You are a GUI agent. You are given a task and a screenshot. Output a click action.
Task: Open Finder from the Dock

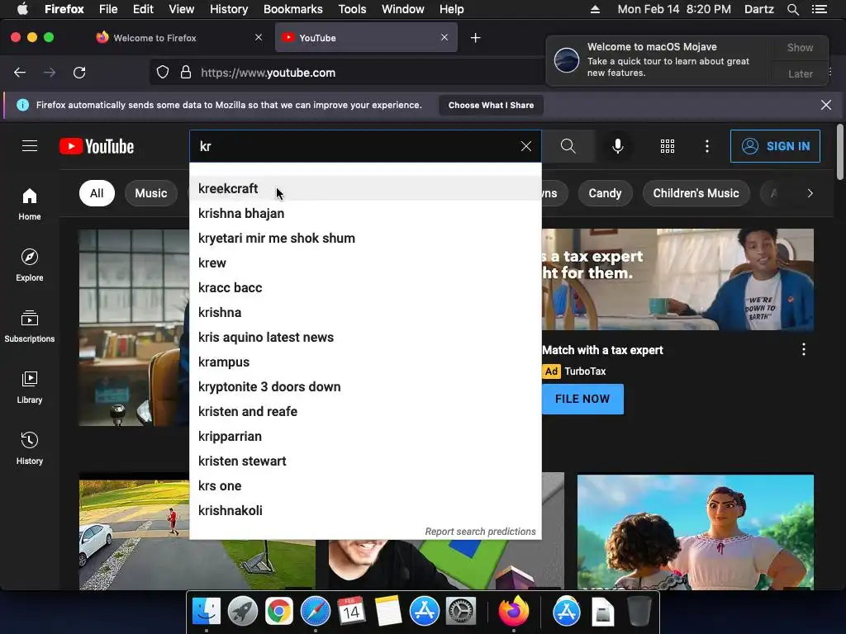pos(207,612)
